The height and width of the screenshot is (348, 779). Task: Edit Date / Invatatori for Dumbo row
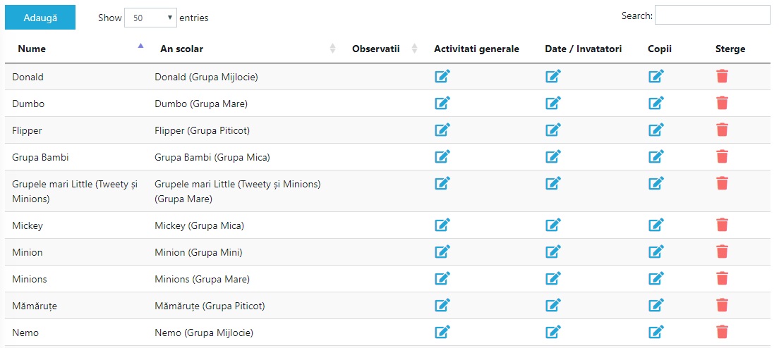553,103
